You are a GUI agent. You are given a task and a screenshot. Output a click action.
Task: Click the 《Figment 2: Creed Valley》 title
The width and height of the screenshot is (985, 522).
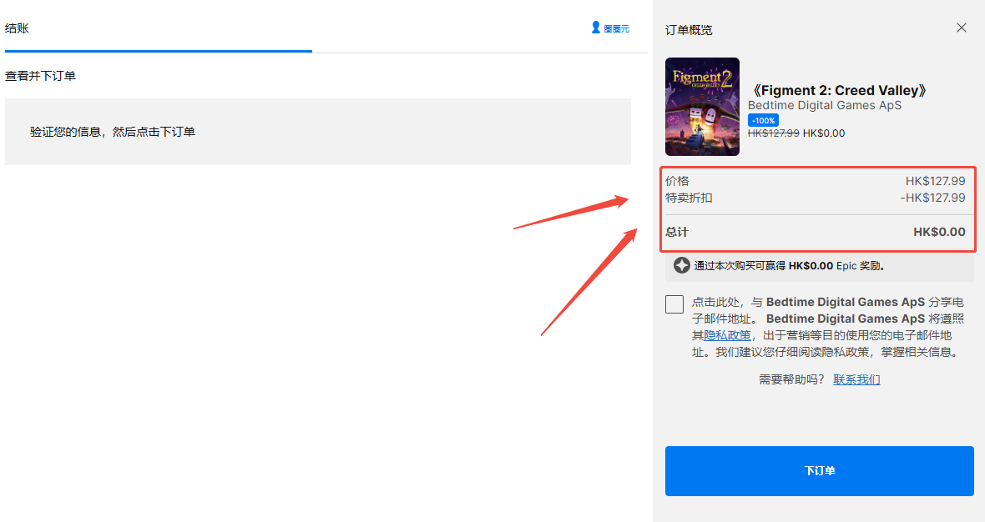(x=838, y=90)
